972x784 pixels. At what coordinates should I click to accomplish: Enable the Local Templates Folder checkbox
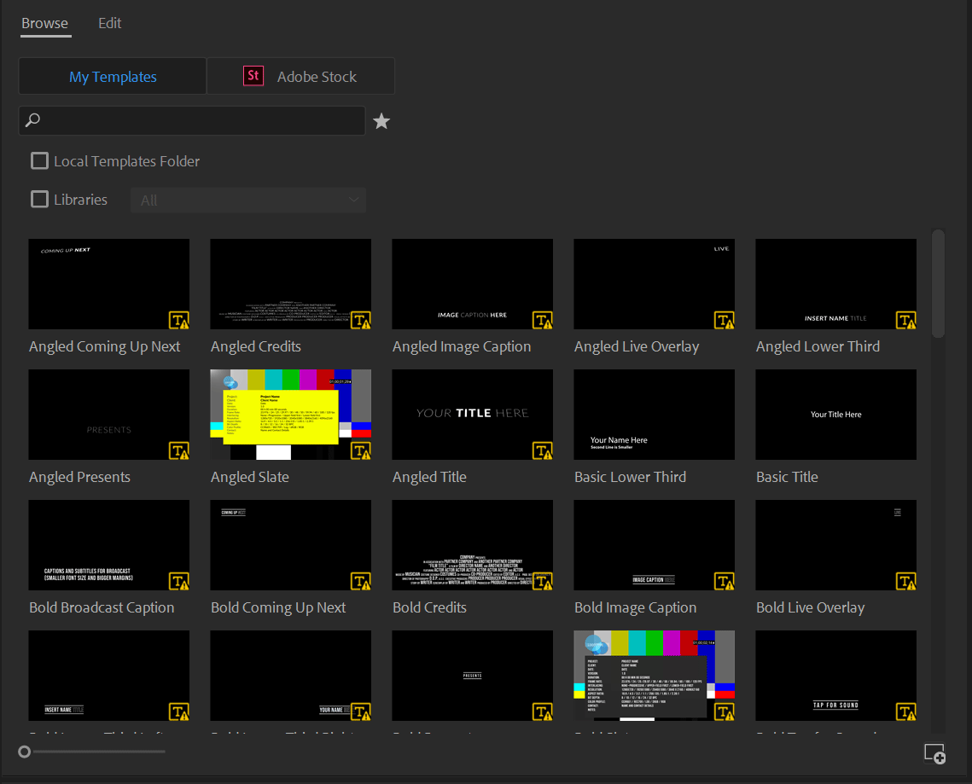pos(39,161)
